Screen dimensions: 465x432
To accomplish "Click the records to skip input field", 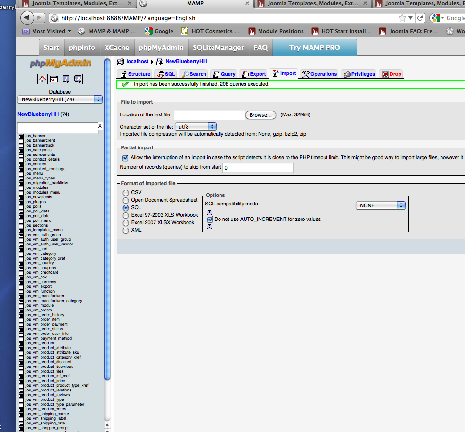I will coord(258,168).
